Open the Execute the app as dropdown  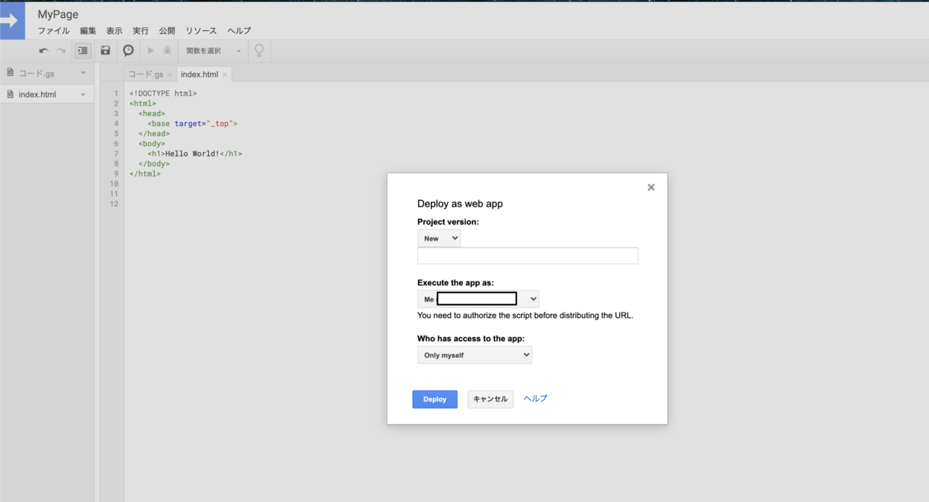[478, 299]
